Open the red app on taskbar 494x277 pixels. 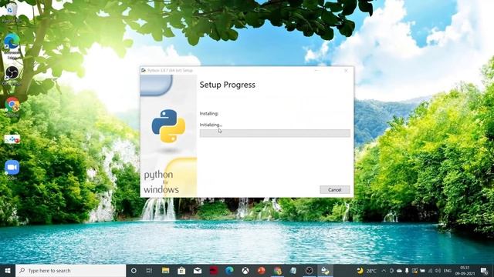pyautogui.click(x=214, y=270)
